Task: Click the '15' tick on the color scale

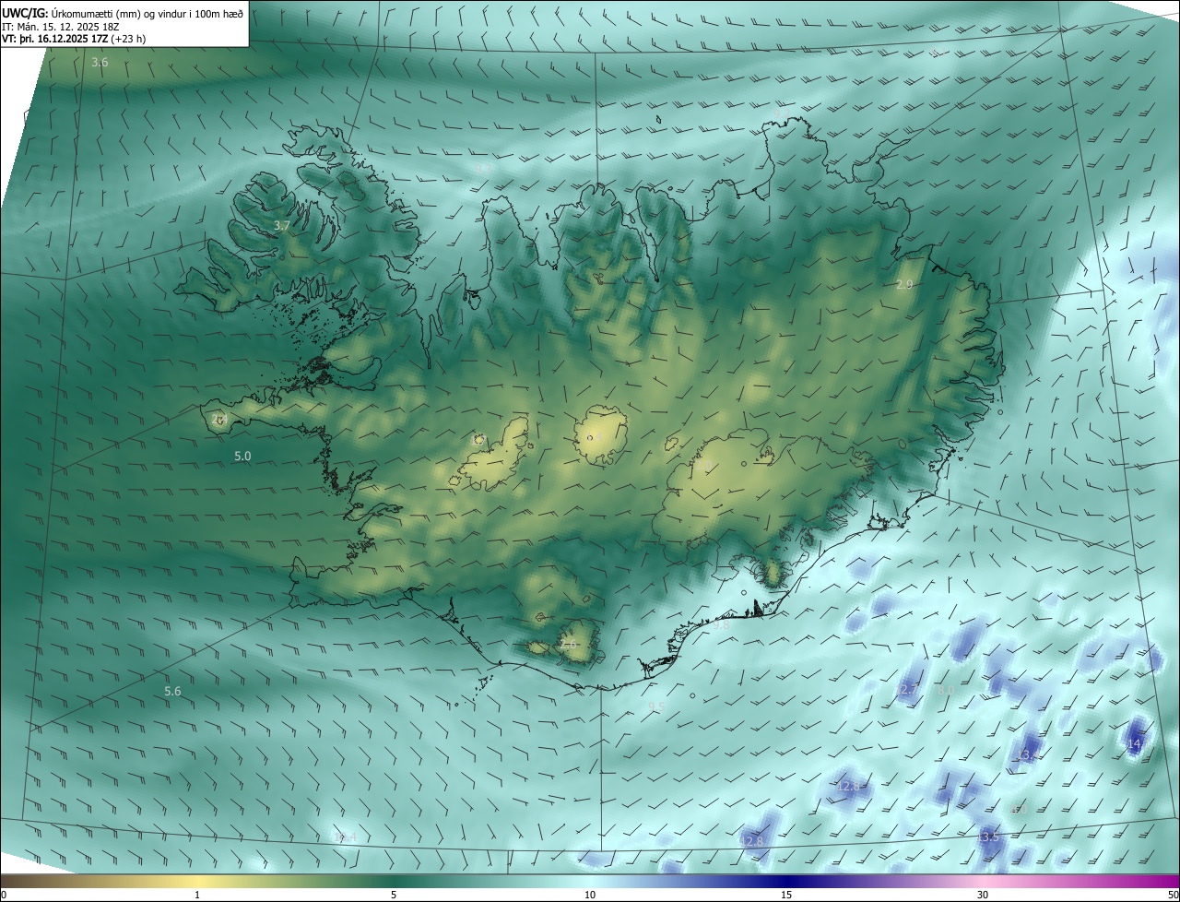Action: (786, 896)
